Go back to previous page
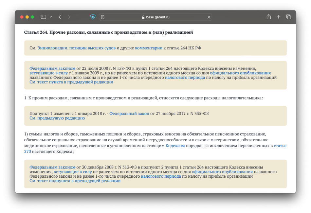311x213 pixels. (x=60, y=17)
